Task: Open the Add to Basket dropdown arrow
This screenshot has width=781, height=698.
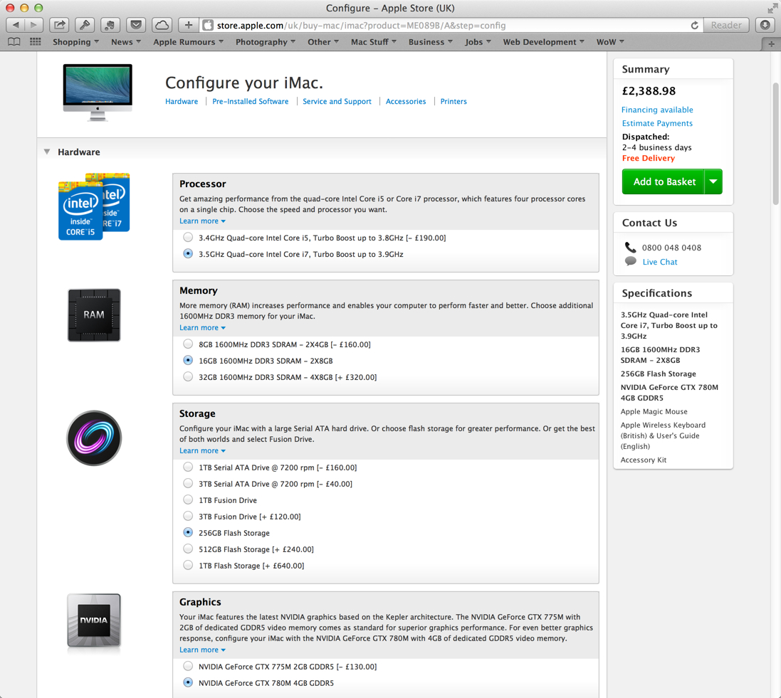Action: point(713,181)
